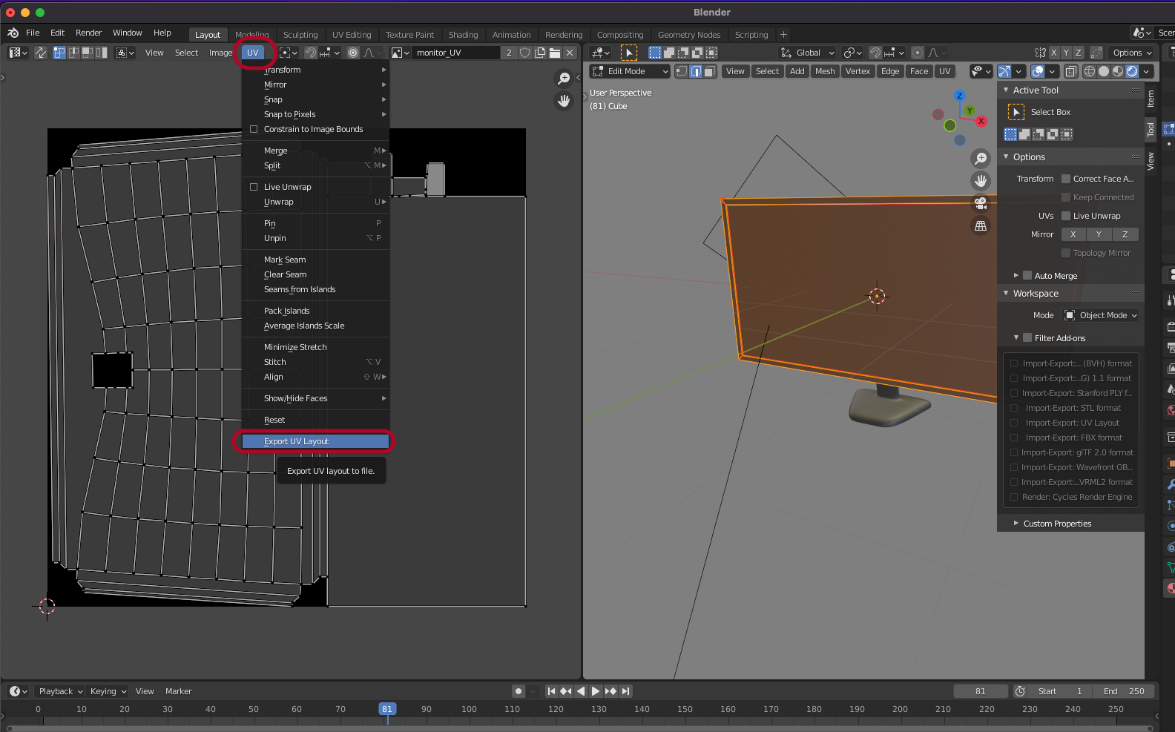Toggle mirror X axis button
The height and width of the screenshot is (732, 1175).
(x=1073, y=234)
